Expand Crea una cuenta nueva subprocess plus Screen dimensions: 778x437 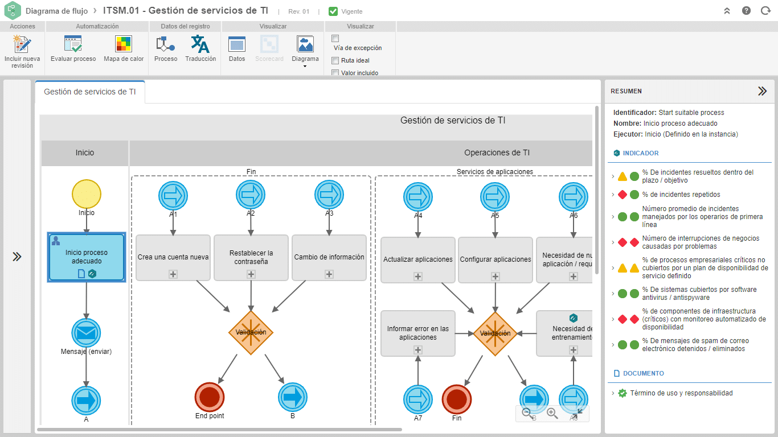point(173,274)
